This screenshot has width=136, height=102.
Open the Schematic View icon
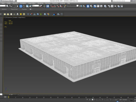[101, 6]
